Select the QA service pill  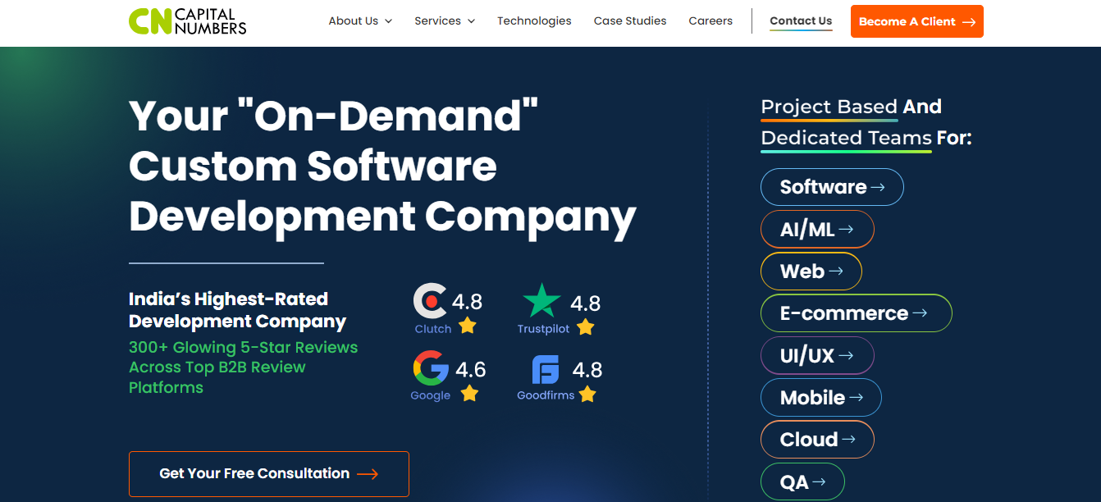coord(802,482)
